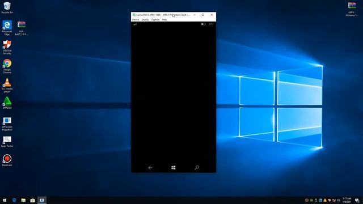Select the Google Chrome desktop shortcut

point(7,66)
